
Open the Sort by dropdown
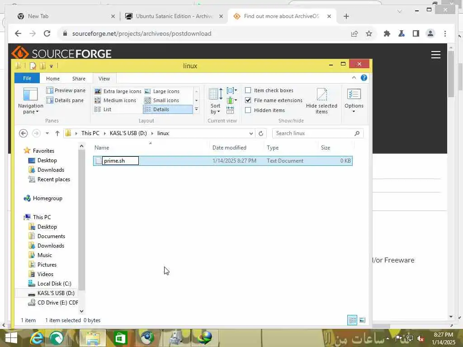click(216, 101)
